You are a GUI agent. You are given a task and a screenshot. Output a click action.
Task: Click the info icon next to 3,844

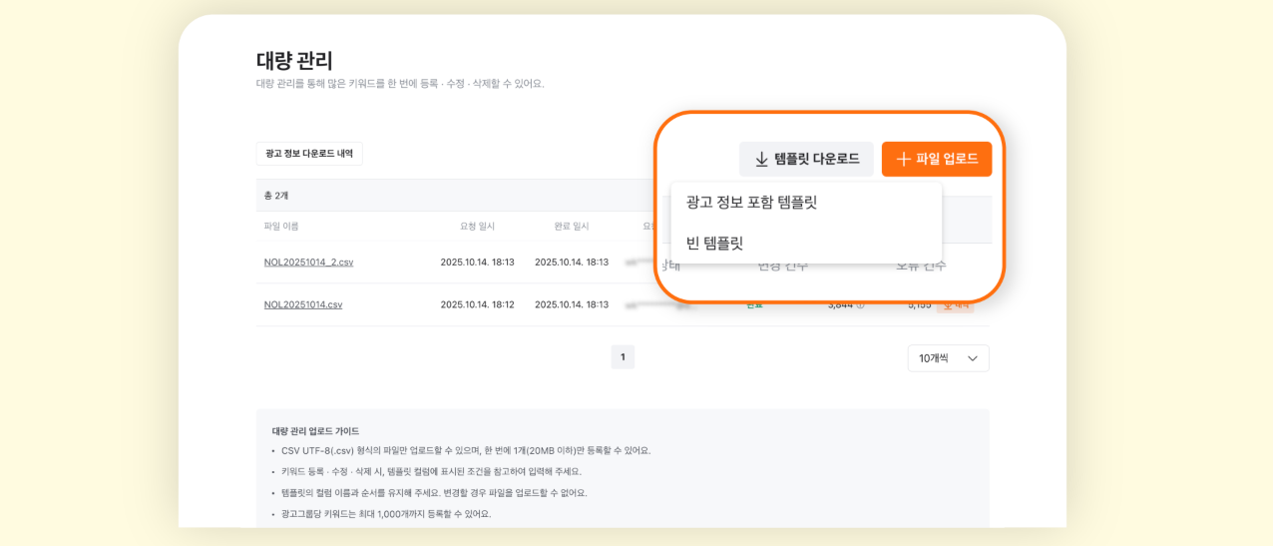point(861,305)
